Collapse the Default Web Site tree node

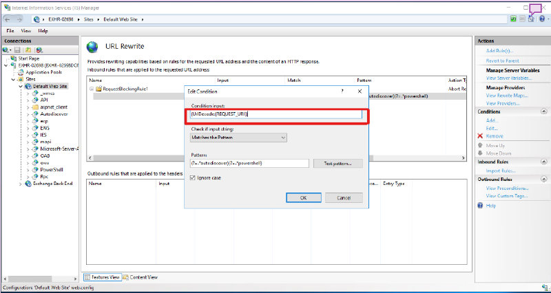(x=21, y=87)
